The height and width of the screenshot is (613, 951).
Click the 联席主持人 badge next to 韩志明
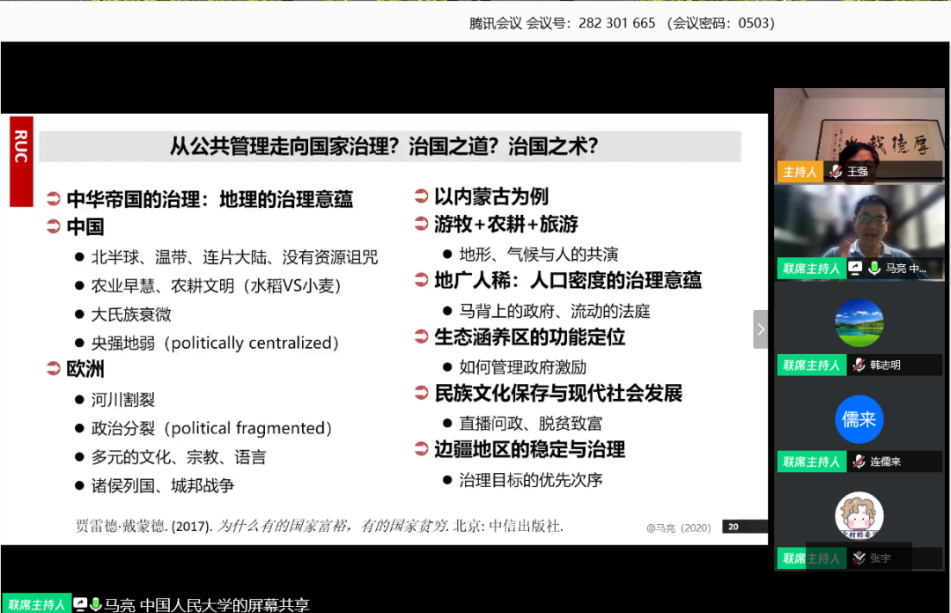click(x=811, y=365)
